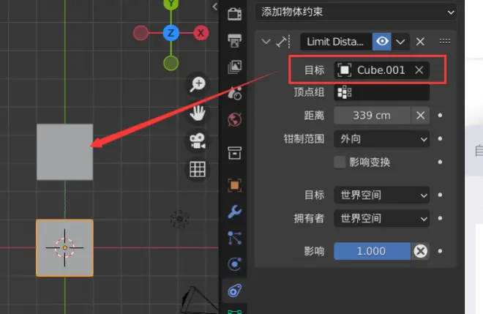Image resolution: width=483 pixels, height=314 pixels.
Task: Click the 339 cm distance field
Action: click(x=372, y=116)
